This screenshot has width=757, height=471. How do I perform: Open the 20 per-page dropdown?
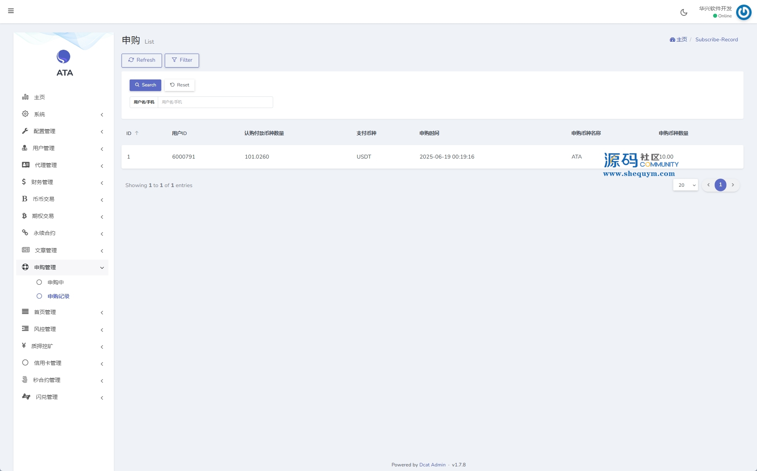(x=686, y=185)
